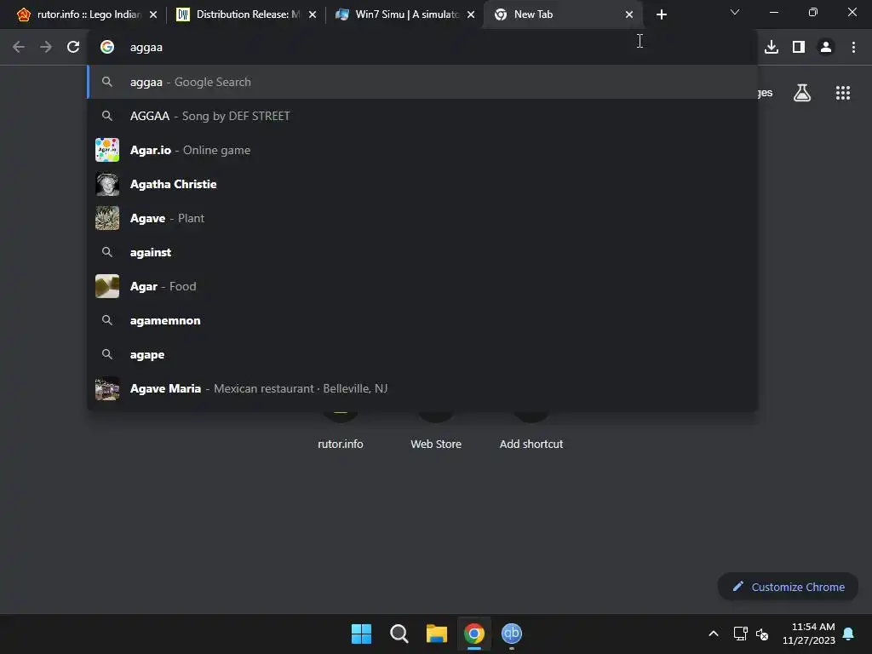Go back to the previous page
The image size is (872, 654).
click(19, 48)
